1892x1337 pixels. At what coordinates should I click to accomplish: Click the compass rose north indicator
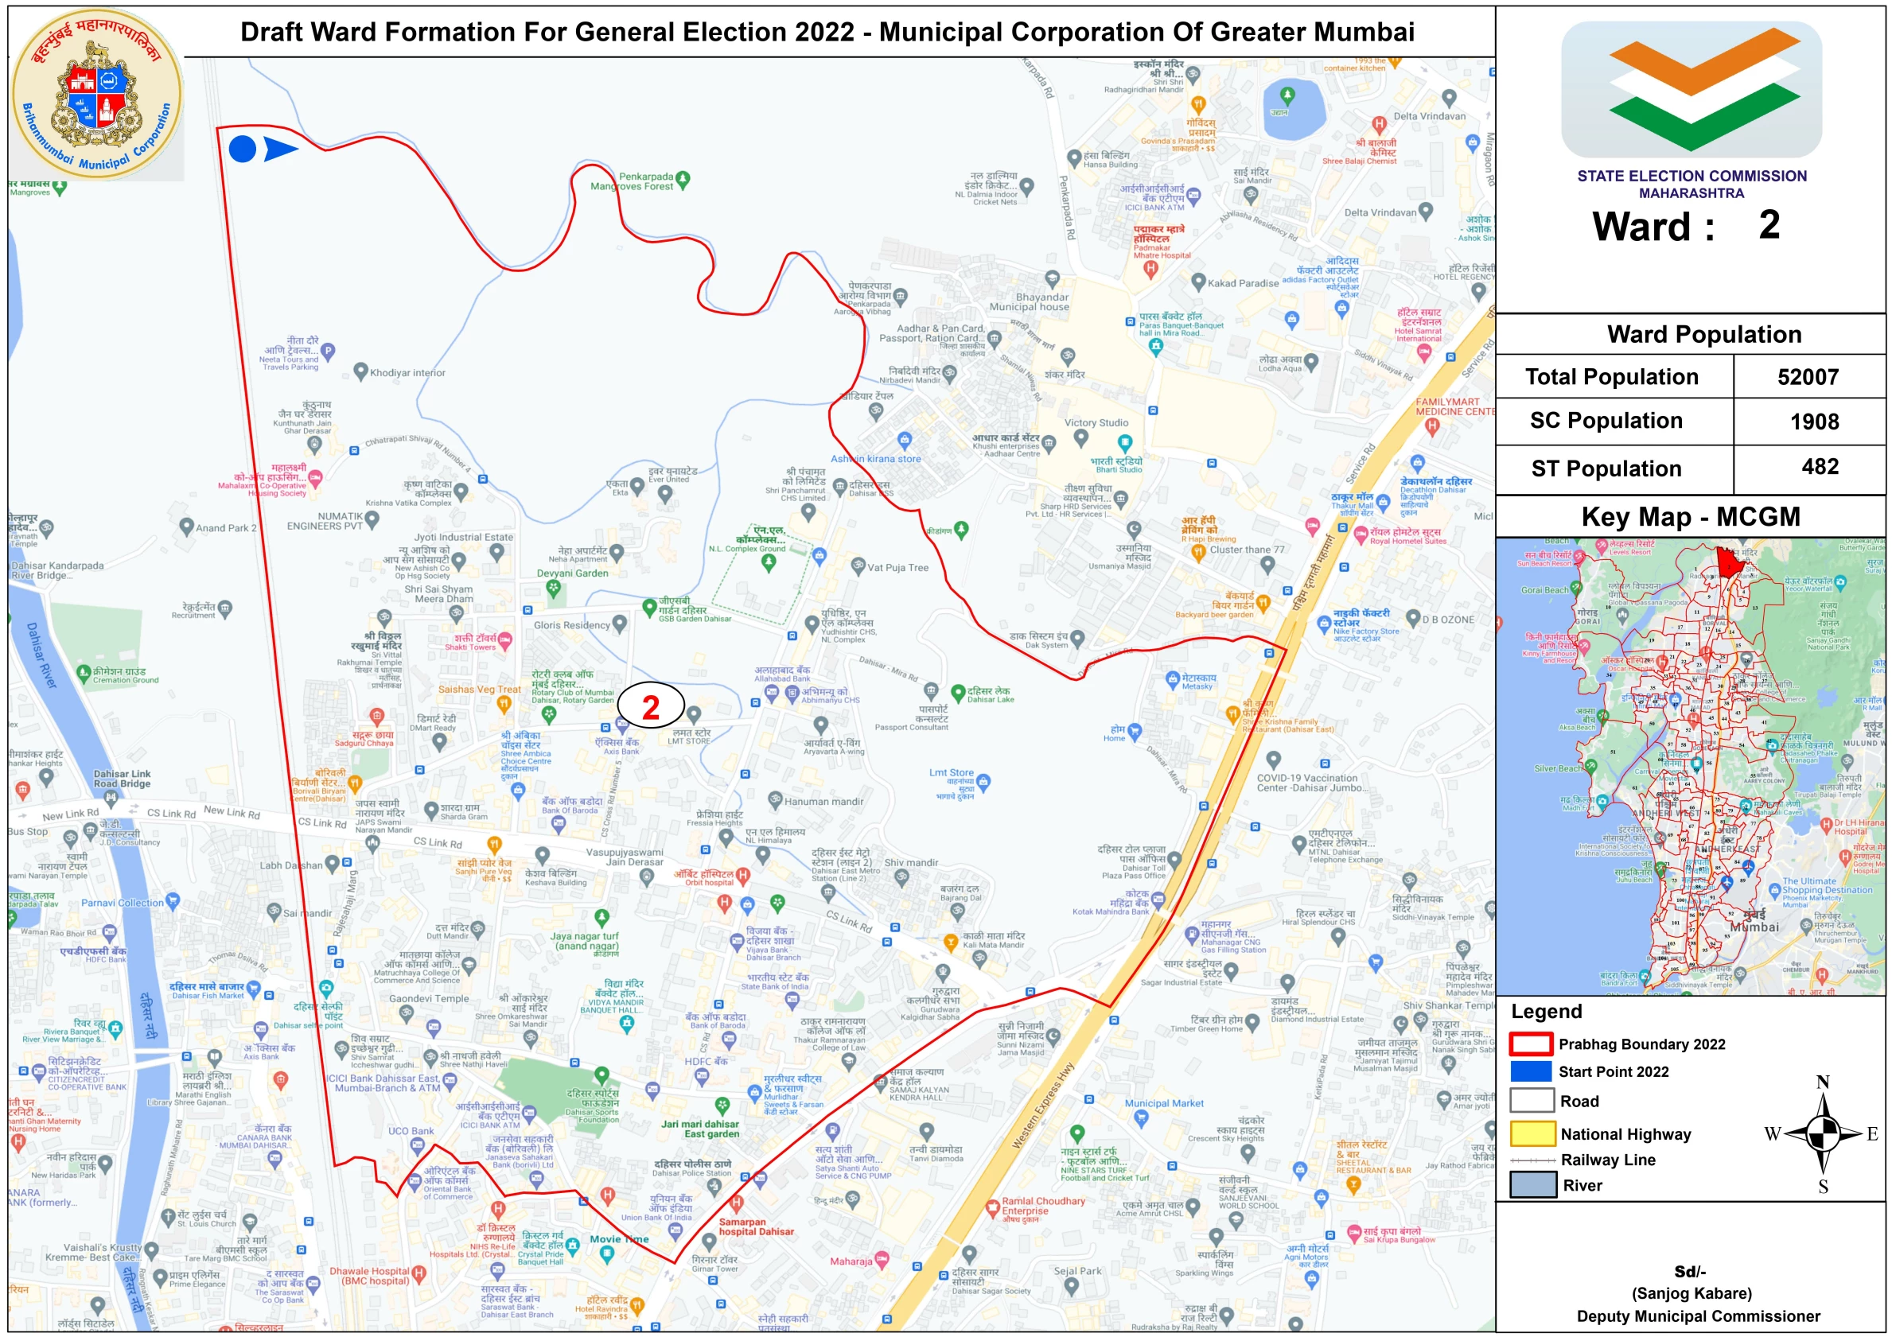1823,1082
